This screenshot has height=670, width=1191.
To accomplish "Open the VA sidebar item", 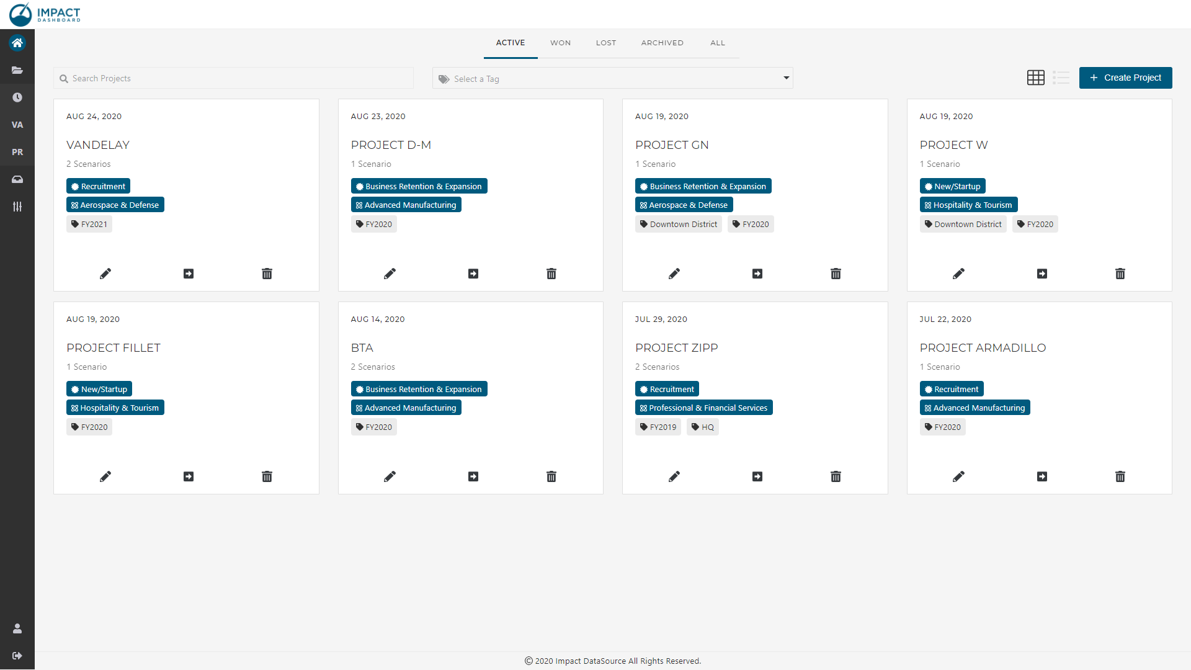I will tap(17, 125).
